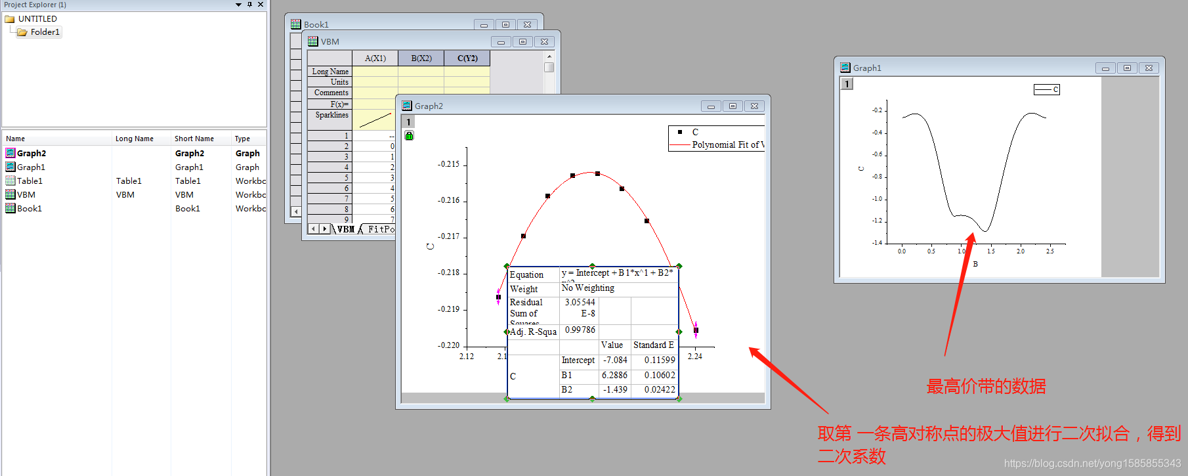Click the Book1 window title icon
This screenshot has width=1188, height=476.
pos(296,24)
